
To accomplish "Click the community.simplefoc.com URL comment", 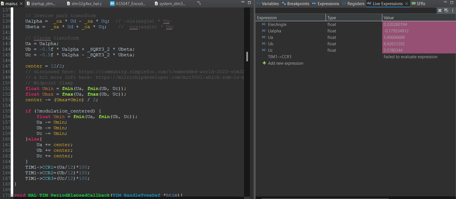I will tap(134, 71).
